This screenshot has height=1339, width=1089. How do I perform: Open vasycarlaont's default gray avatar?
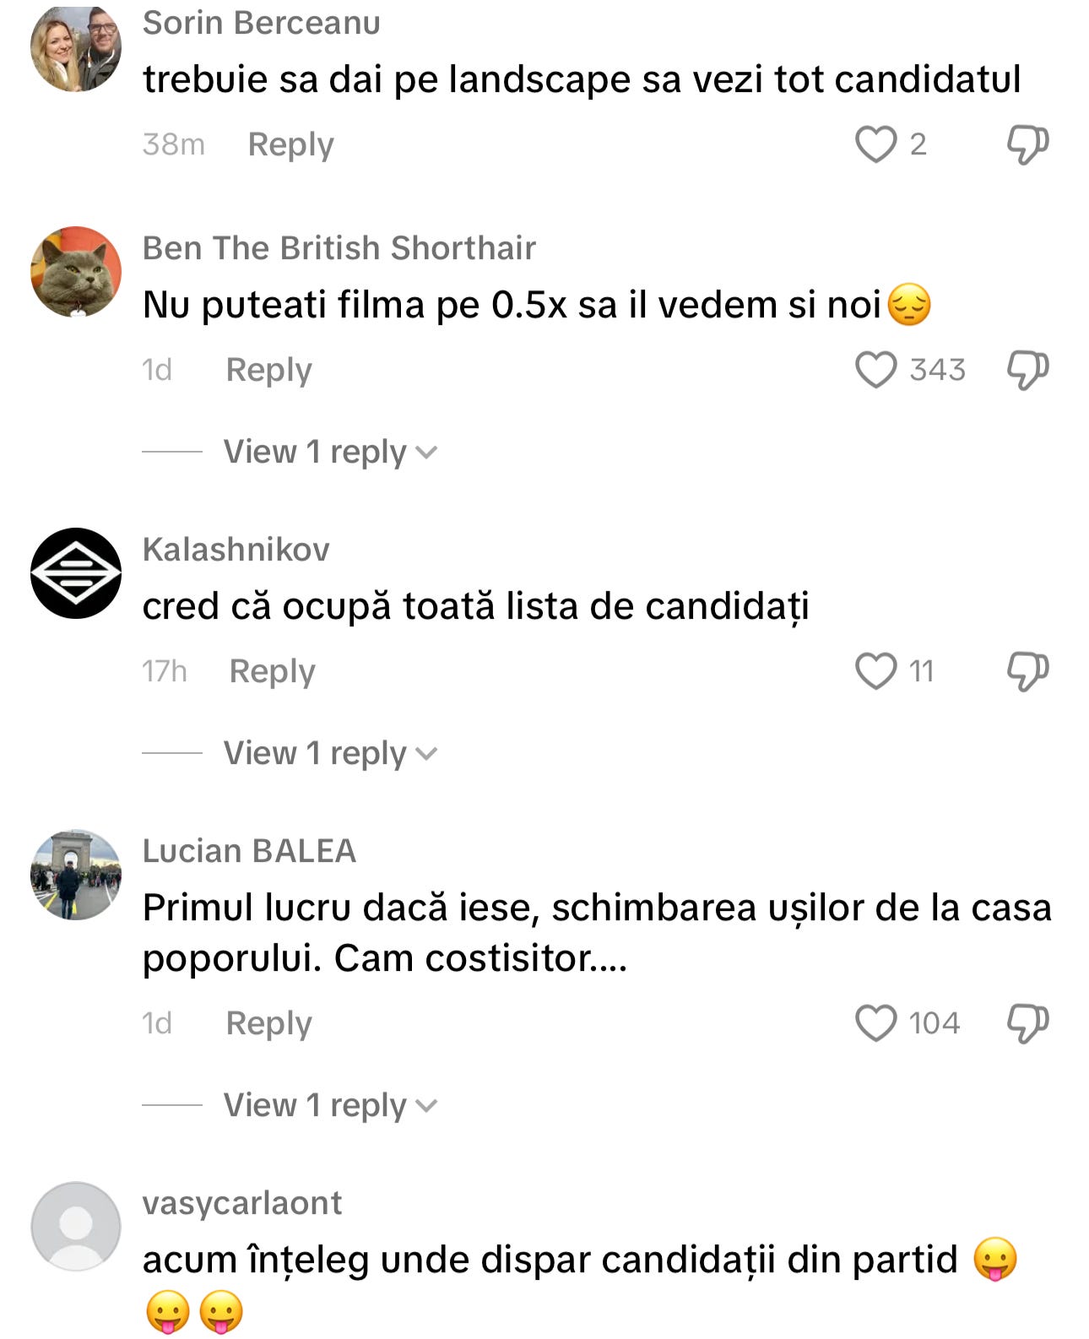[x=76, y=1227]
